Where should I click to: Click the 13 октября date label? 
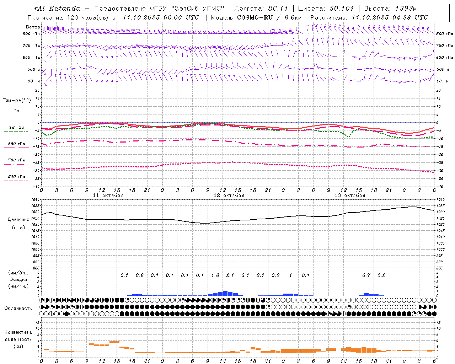350,196
